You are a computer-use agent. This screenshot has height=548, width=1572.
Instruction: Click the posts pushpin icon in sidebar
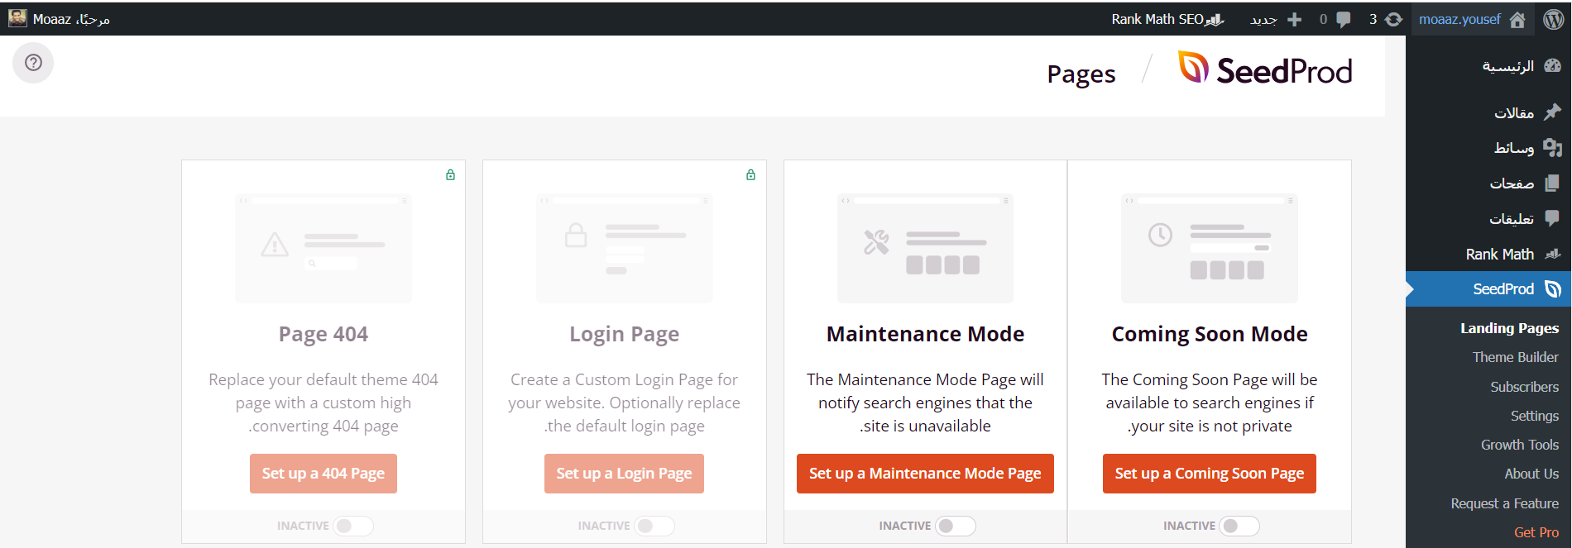coord(1553,112)
